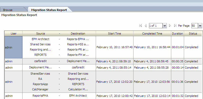Click the 'REPORTS' source in first row
This screenshot has height=99, width=203.
41,55
